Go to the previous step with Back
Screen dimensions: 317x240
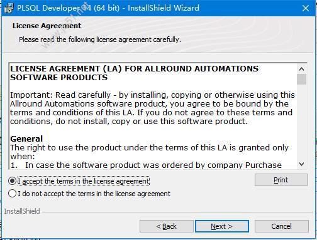(x=167, y=226)
